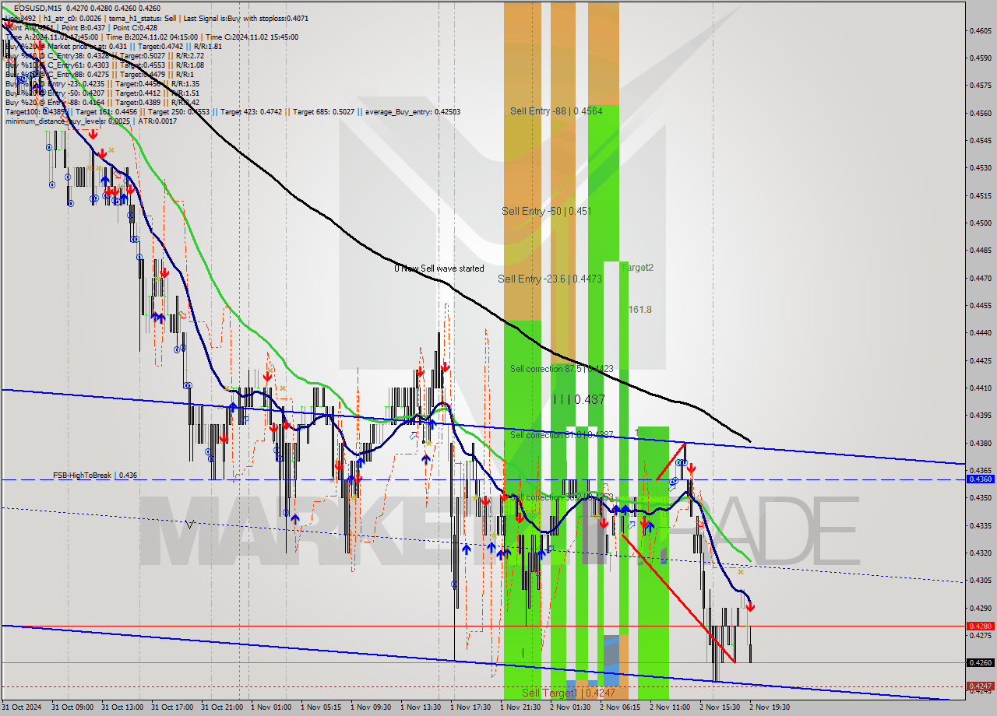Click the 0.4500 price scale value
The height and width of the screenshot is (716, 997).
coord(980,223)
